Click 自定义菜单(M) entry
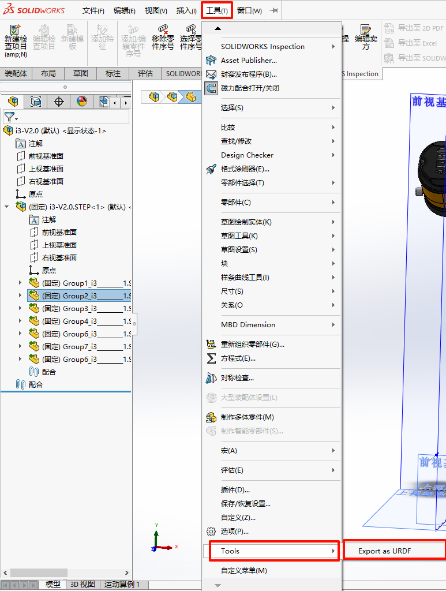 click(271, 571)
